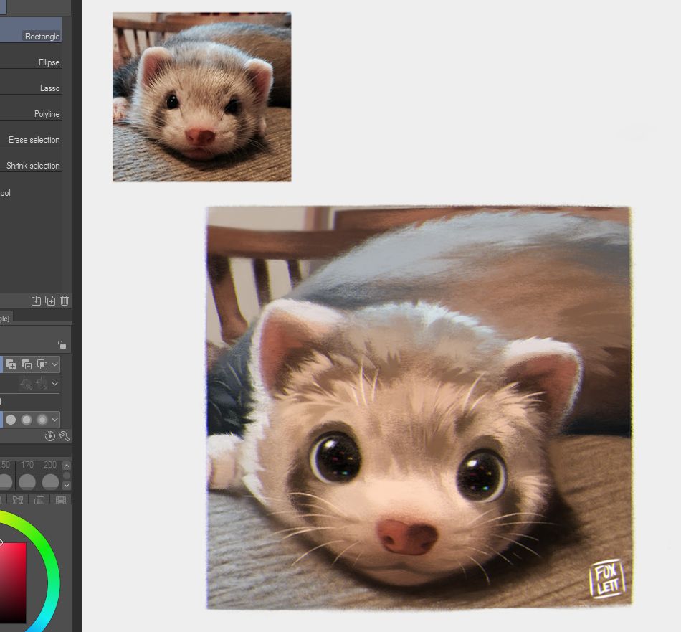This screenshot has height=632, width=681.
Task: Choose the Shrink selection sub tool
Action: pyautogui.click(x=30, y=159)
